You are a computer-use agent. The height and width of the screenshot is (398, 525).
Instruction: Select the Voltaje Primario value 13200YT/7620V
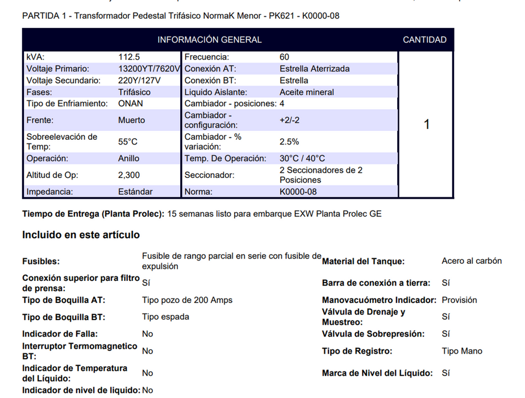(149, 69)
